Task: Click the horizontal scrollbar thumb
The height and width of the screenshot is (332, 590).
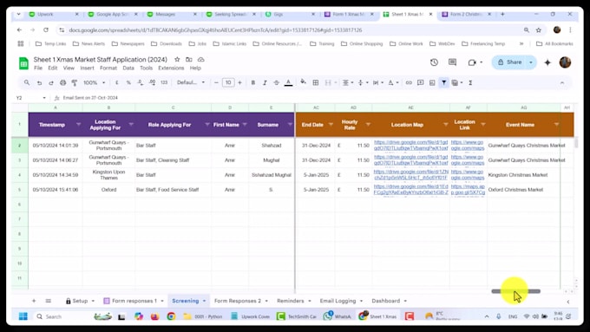Action: click(516, 291)
